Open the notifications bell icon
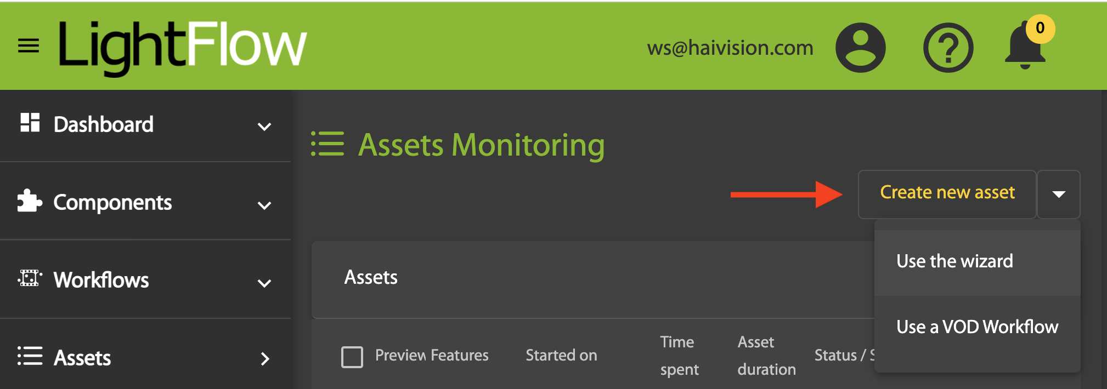 [x=1025, y=47]
